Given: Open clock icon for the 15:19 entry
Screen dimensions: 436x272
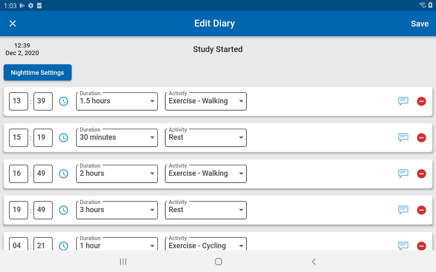Looking at the screenshot, I should click(64, 138).
